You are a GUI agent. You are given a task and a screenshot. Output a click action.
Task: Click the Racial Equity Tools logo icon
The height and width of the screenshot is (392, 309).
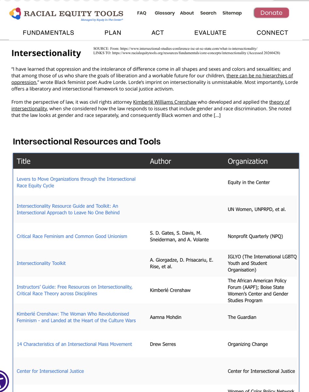point(15,13)
